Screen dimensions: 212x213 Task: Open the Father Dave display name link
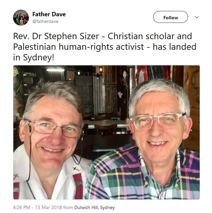coord(49,14)
